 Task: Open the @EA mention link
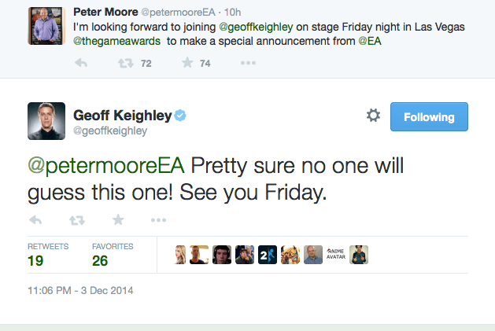tap(370, 42)
